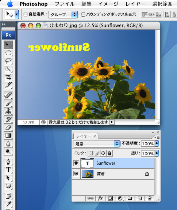Select the Eraser tool
Viewport: 177px width, 210px height.
point(8,127)
